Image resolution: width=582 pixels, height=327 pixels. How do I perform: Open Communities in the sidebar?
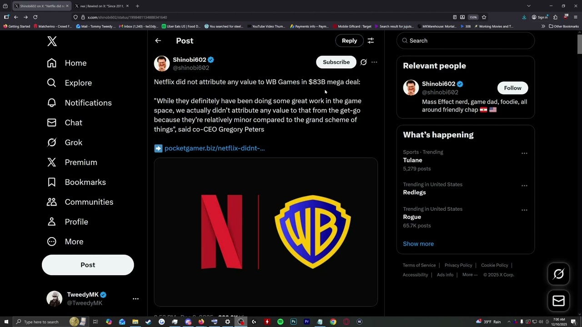click(x=80, y=202)
